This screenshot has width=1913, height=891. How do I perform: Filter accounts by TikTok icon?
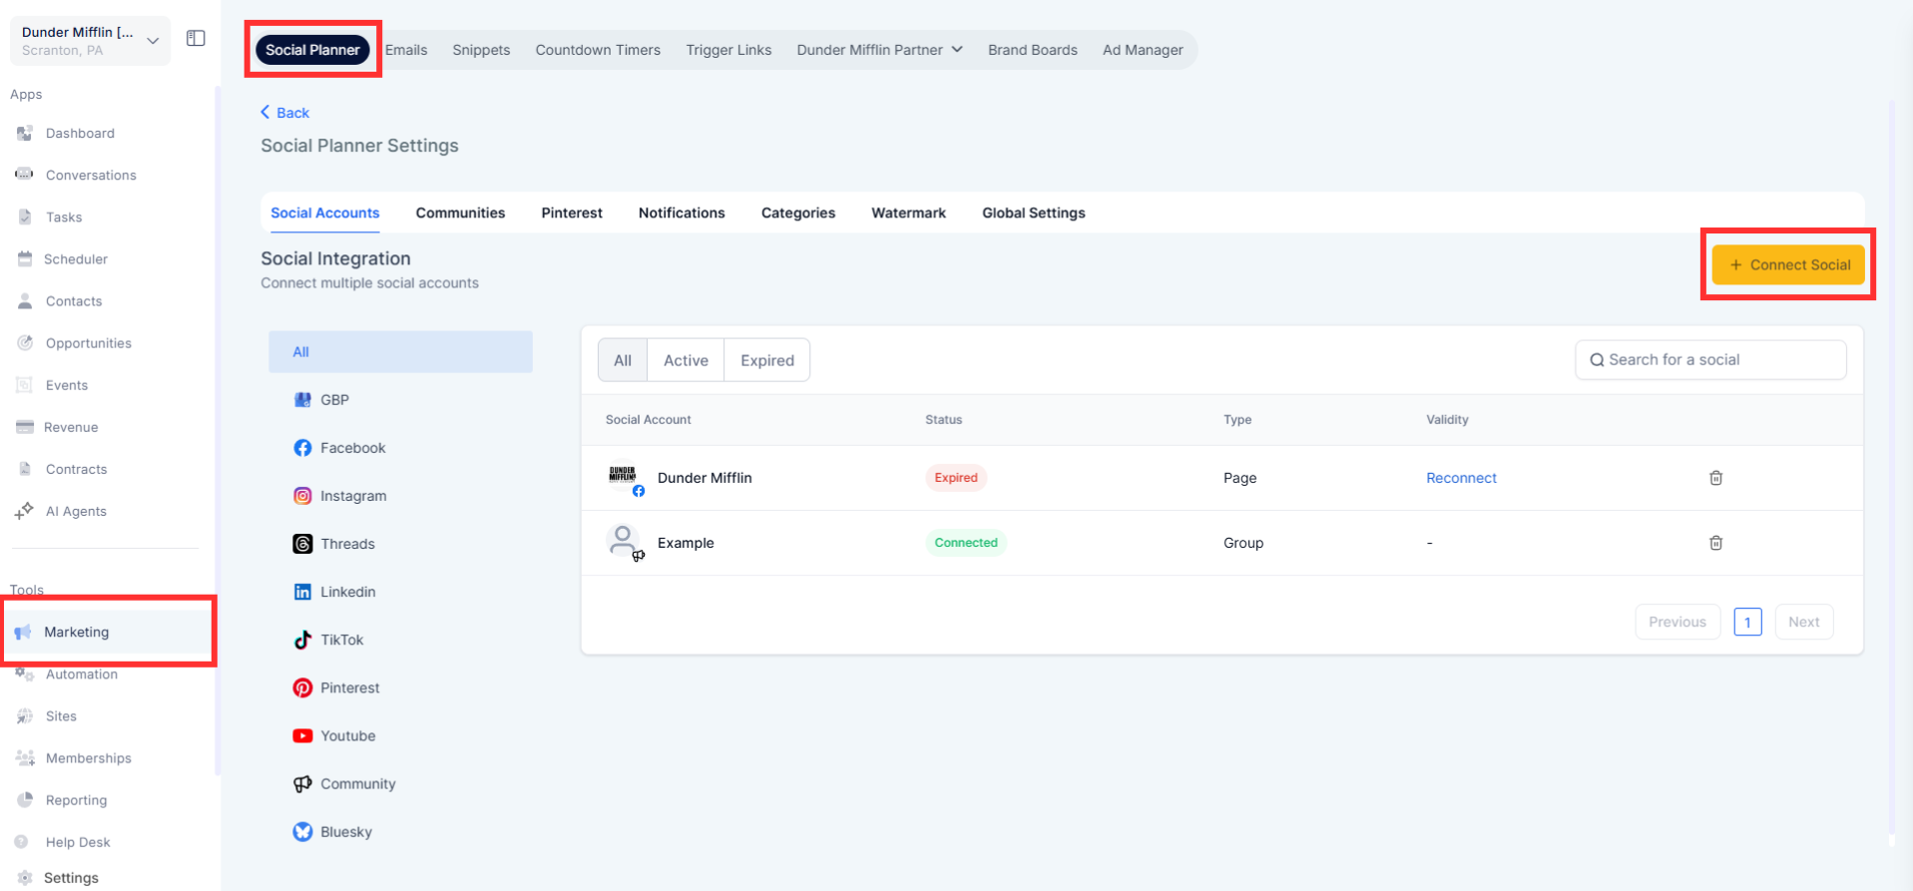click(302, 640)
